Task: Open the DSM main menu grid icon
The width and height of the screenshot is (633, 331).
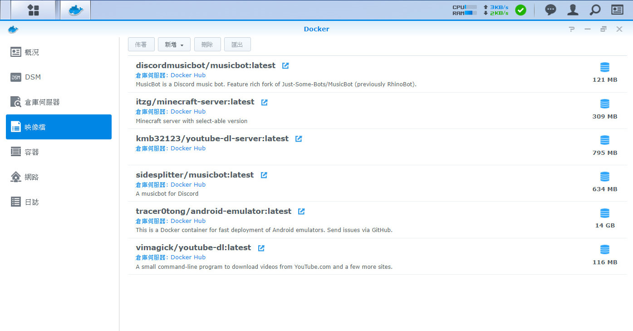Action: click(33, 10)
